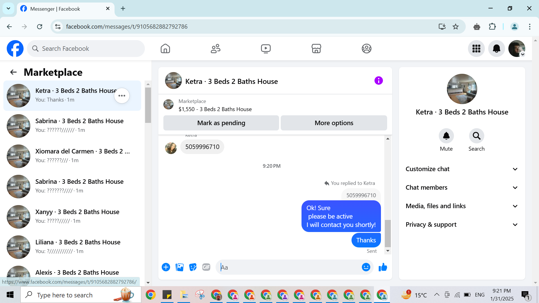Screen dimensions: 539x303
Task: Expand the Customize chat section
Action: [x=462, y=169]
